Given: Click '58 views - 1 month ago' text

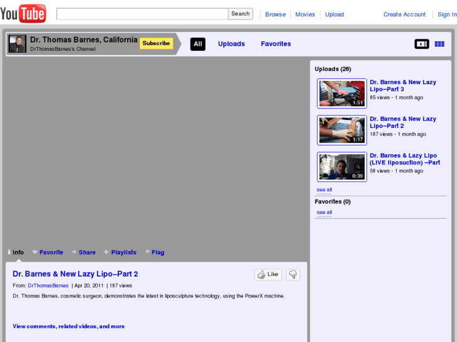Looking at the screenshot, I should (x=397, y=171).
